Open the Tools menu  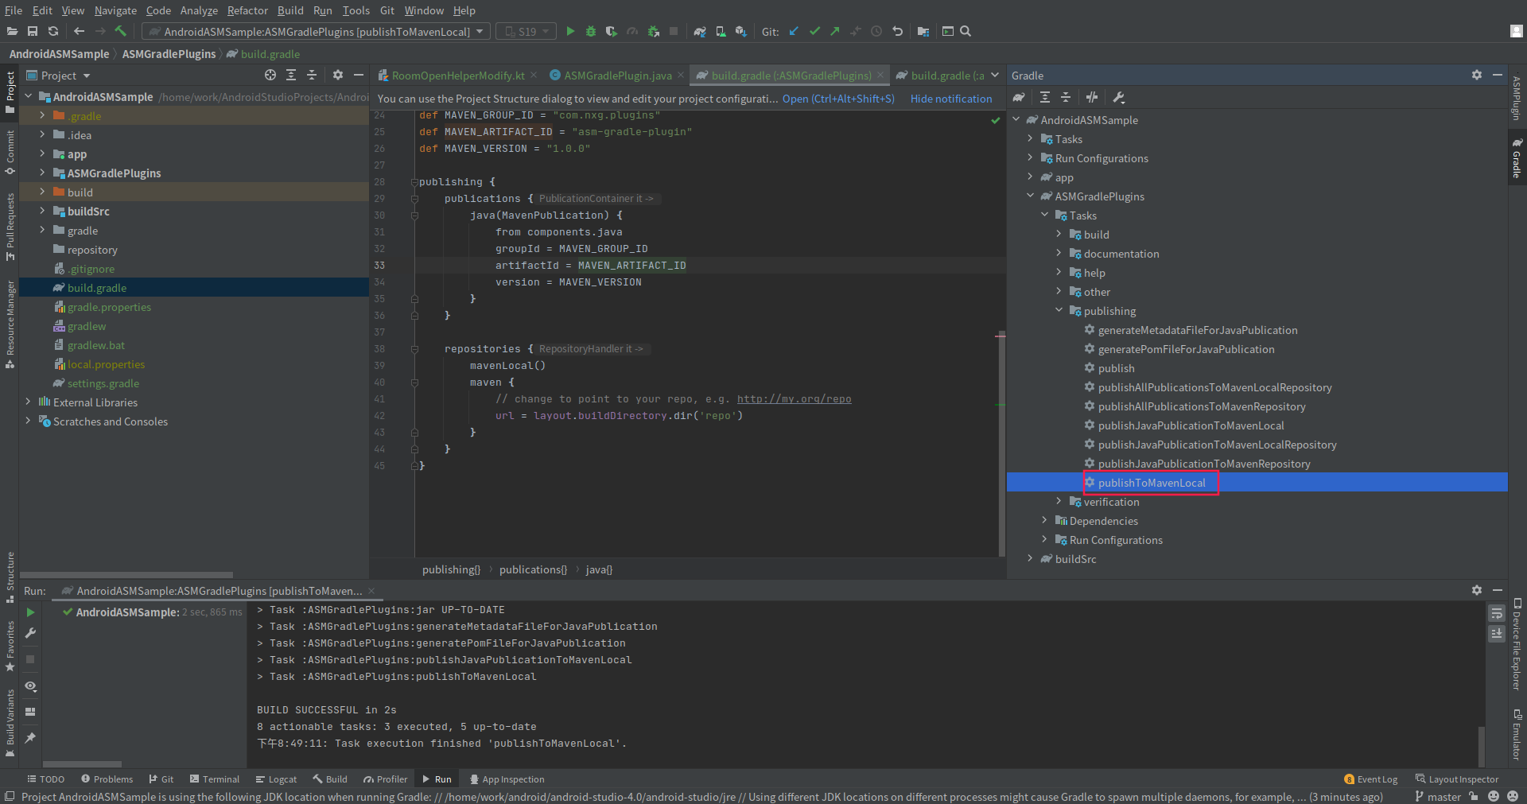coord(356,10)
